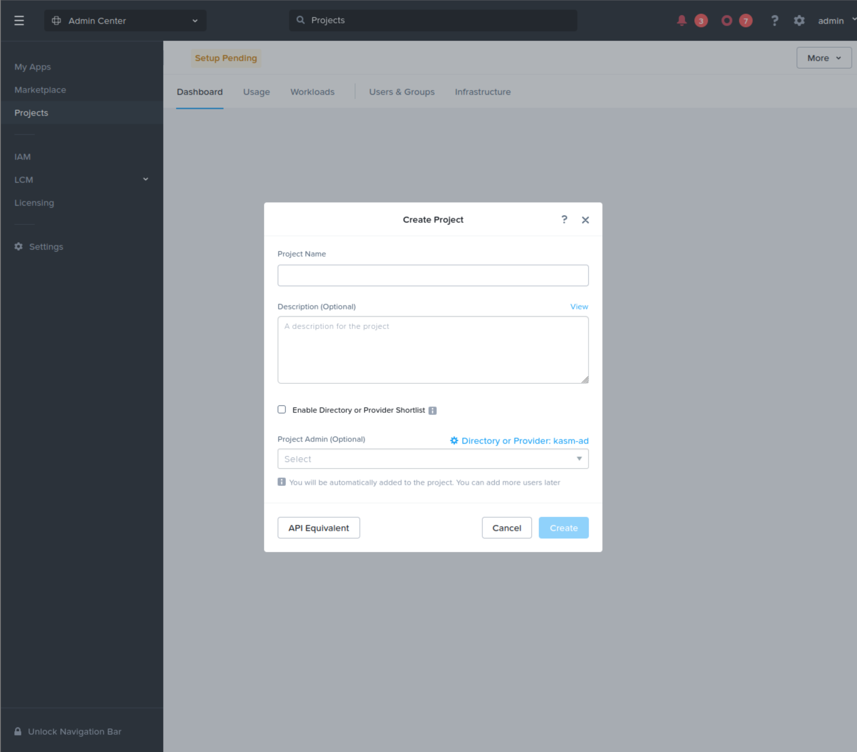This screenshot has width=857, height=752.
Task: Click the info icon beside Provider Shortlist
Action: 432,410
